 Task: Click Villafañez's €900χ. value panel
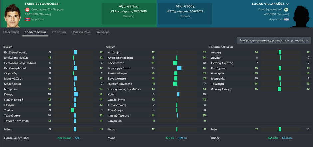[184, 13]
